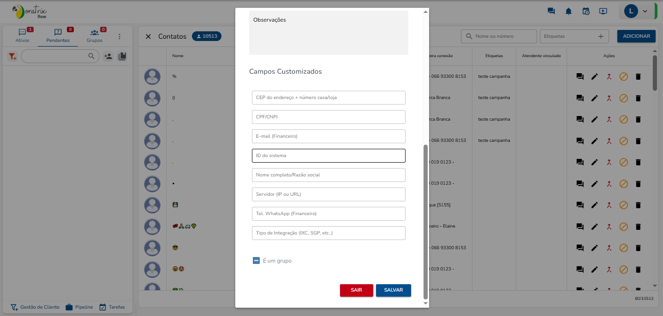Open the three-dot more options menu
663x316 pixels.
[x=119, y=36]
